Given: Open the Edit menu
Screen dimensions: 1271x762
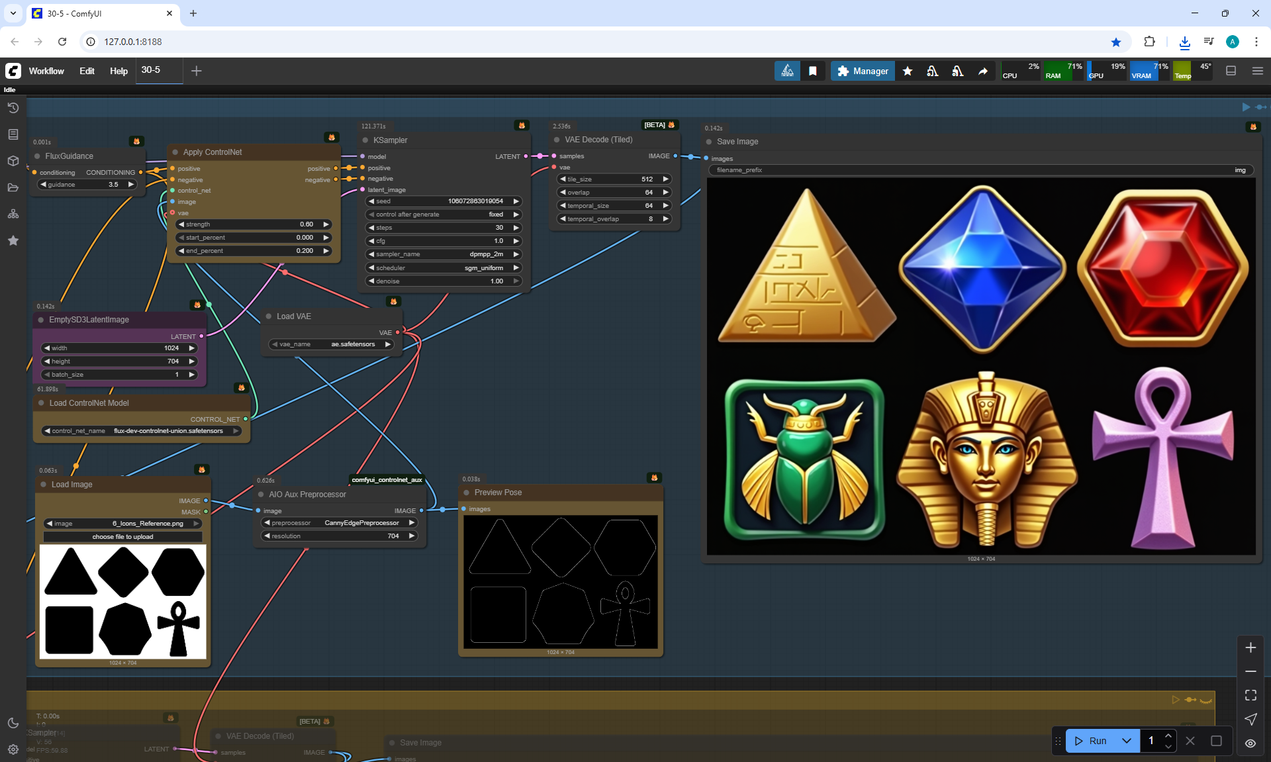Looking at the screenshot, I should pos(87,71).
